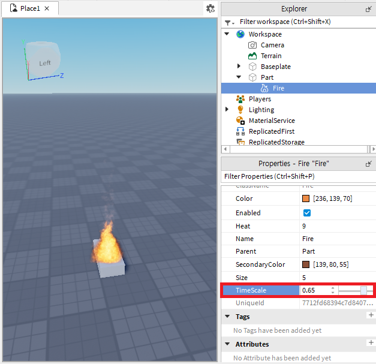This screenshot has width=376, height=364.
Task: Open the Color property orange swatch
Action: 306,198
